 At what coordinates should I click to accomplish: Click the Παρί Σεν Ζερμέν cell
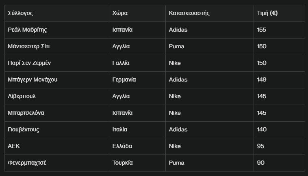29,63
